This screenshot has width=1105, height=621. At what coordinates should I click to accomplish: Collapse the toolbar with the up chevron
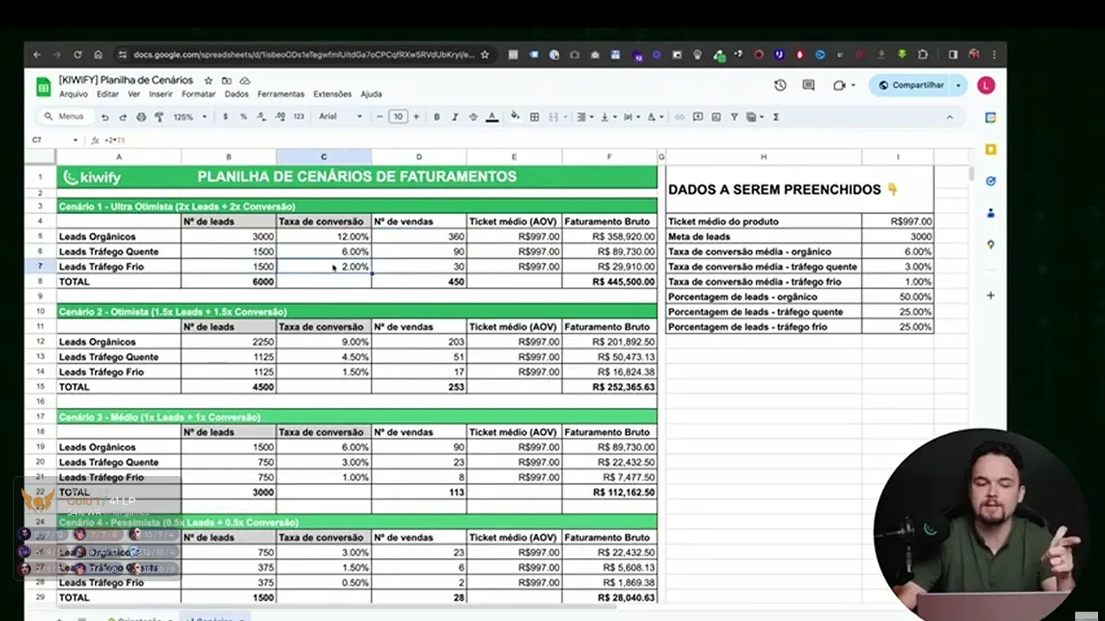[950, 116]
